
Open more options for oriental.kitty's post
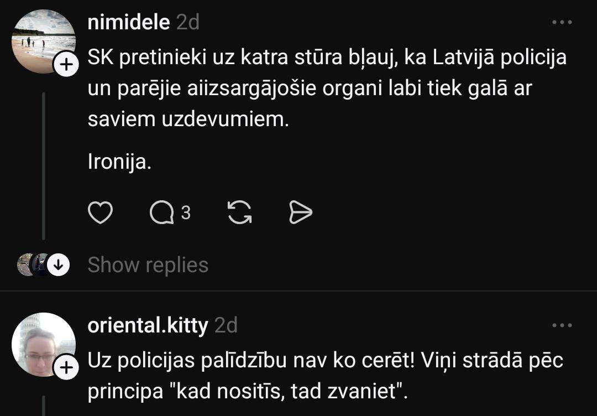point(562,325)
